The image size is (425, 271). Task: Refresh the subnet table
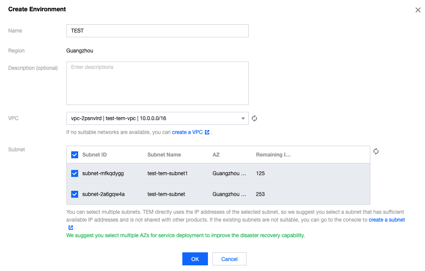click(x=376, y=151)
